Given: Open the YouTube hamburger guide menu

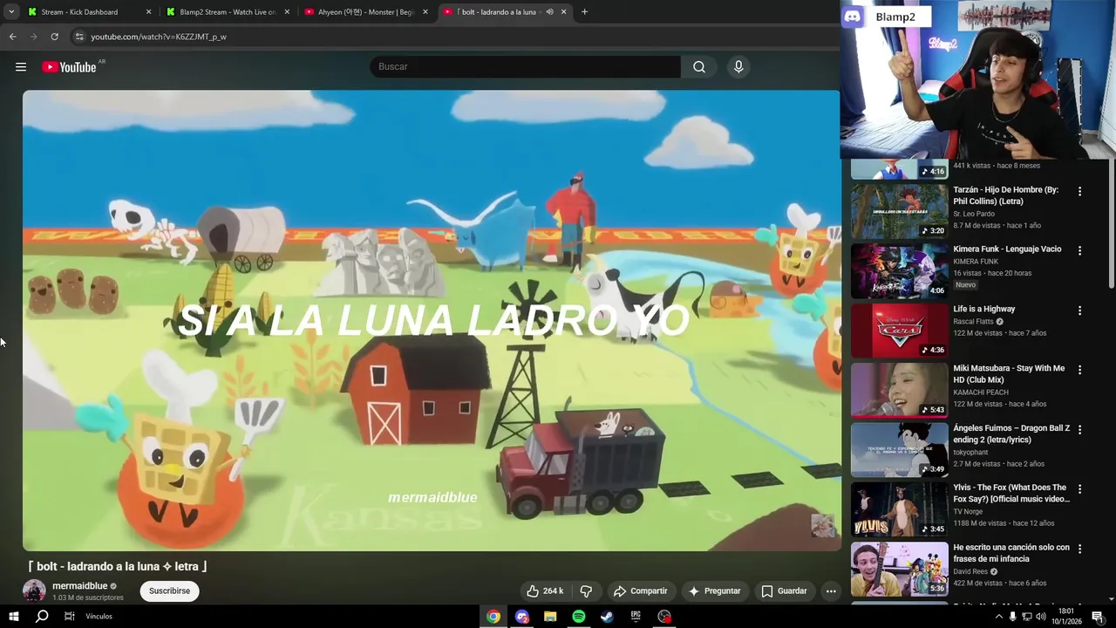Looking at the screenshot, I should (x=21, y=67).
